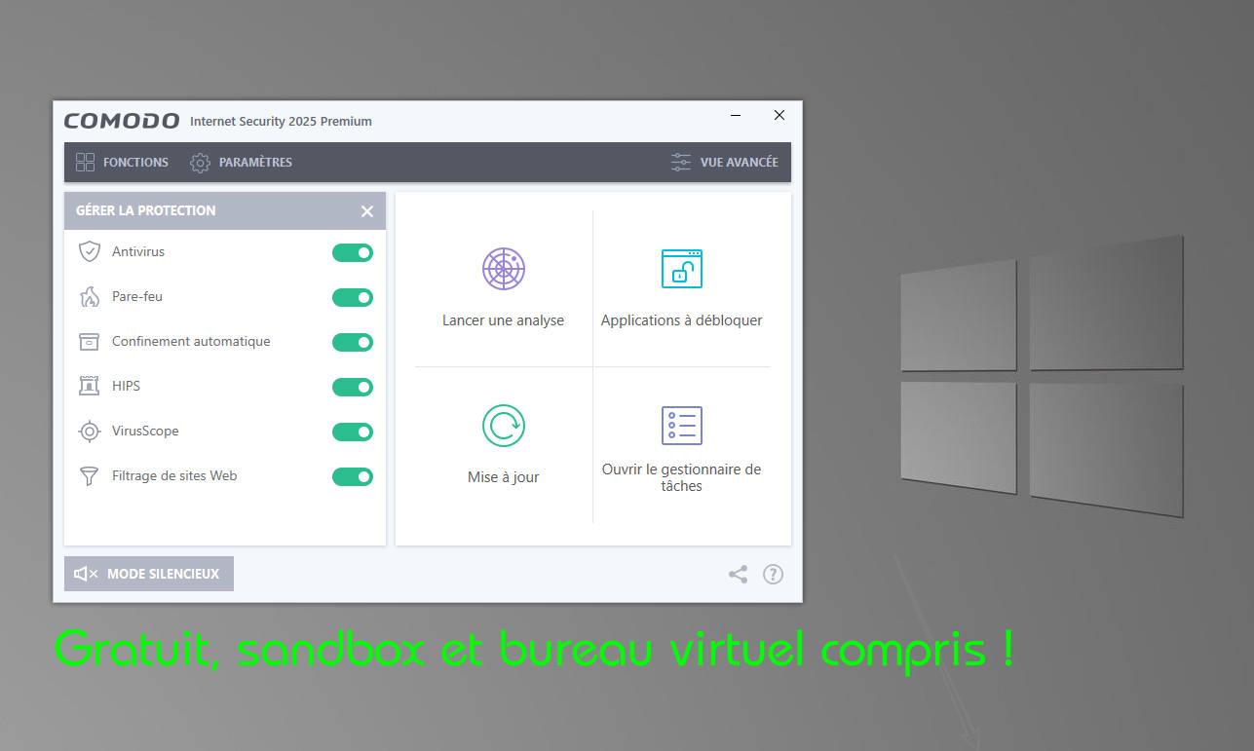Click the radar scan icon
The height and width of the screenshot is (751, 1254).
(504, 269)
